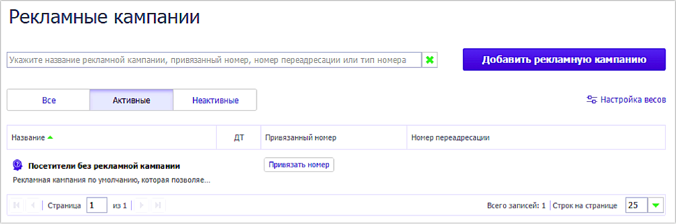Screen dimensions: 676x224
Task: Open the rows per page dropdown arrow
Action: (x=655, y=205)
